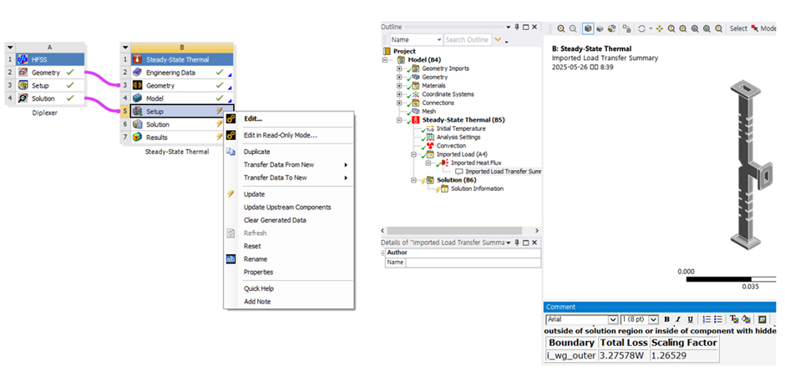This screenshot has width=785, height=371.
Task: Expand the Connections tree node
Action: click(x=399, y=103)
